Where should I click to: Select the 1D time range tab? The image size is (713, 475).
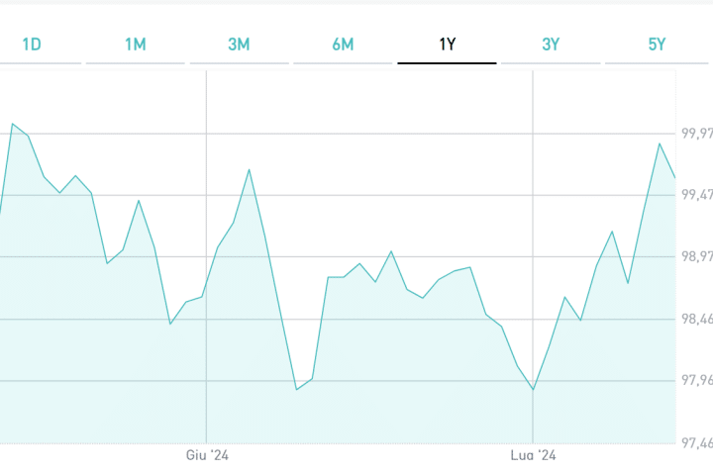click(x=32, y=45)
